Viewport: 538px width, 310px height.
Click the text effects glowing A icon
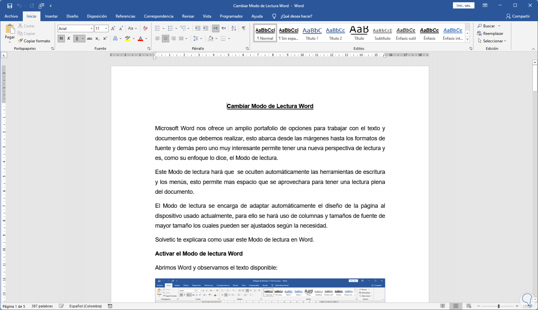(x=115, y=38)
